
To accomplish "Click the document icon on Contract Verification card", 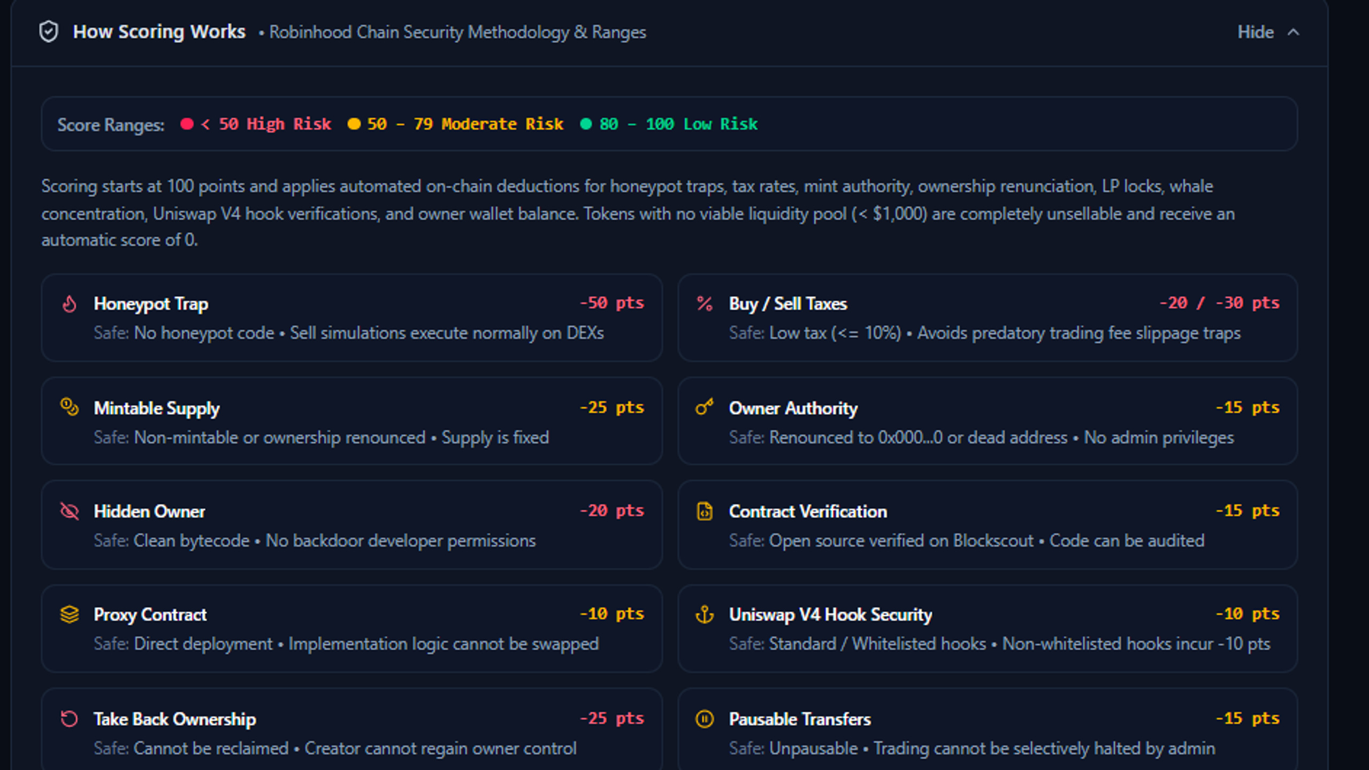I will pyautogui.click(x=705, y=511).
